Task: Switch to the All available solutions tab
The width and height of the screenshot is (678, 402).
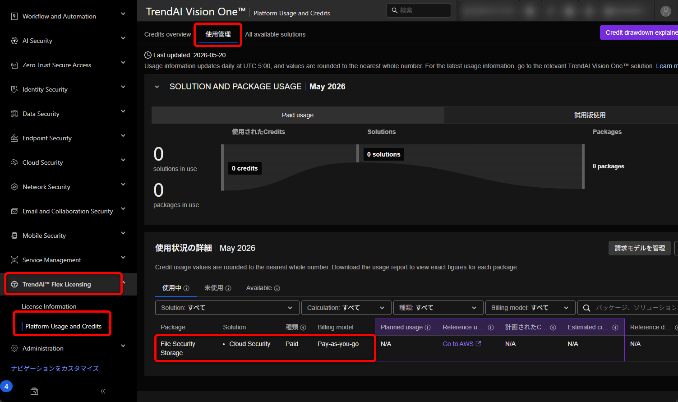Action: [x=275, y=34]
